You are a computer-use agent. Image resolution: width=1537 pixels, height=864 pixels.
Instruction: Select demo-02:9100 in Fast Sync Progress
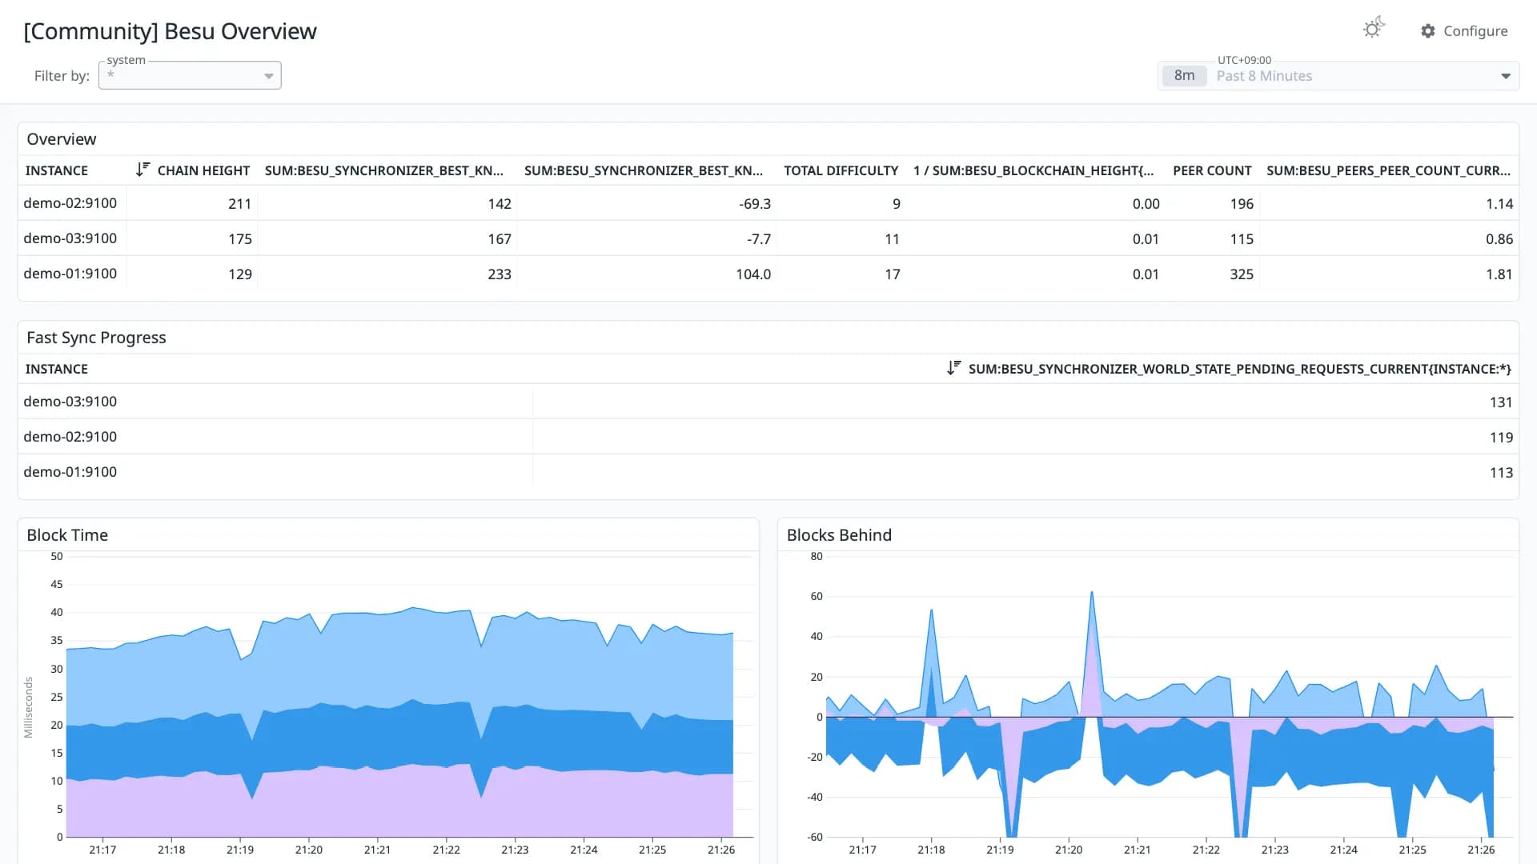coord(768,437)
